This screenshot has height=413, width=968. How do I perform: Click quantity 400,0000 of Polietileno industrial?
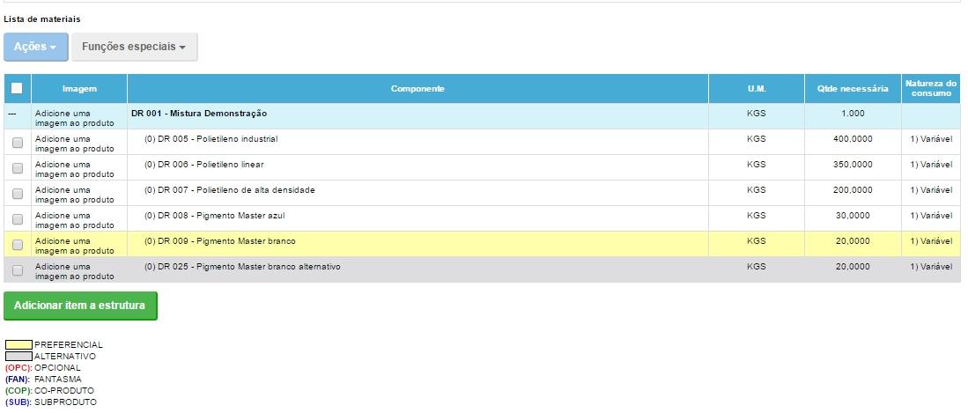coord(852,139)
